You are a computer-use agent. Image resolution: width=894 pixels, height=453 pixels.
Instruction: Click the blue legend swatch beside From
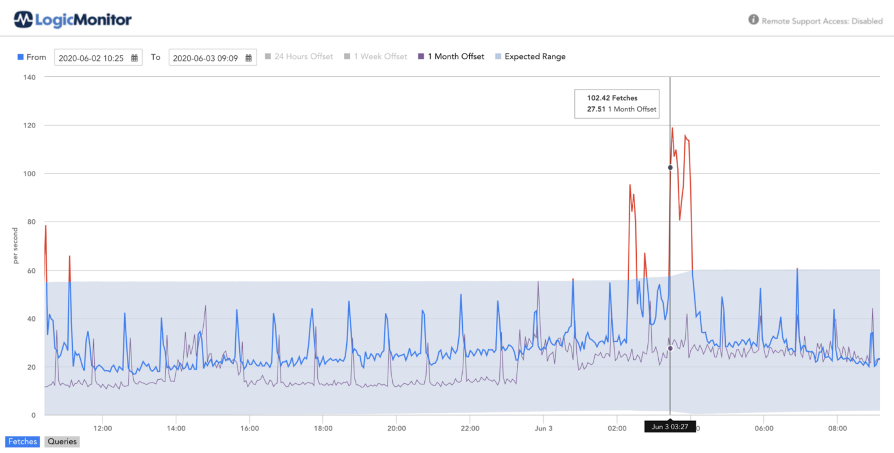(x=21, y=56)
